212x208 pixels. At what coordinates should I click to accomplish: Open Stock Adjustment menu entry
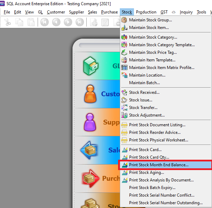point(147,115)
